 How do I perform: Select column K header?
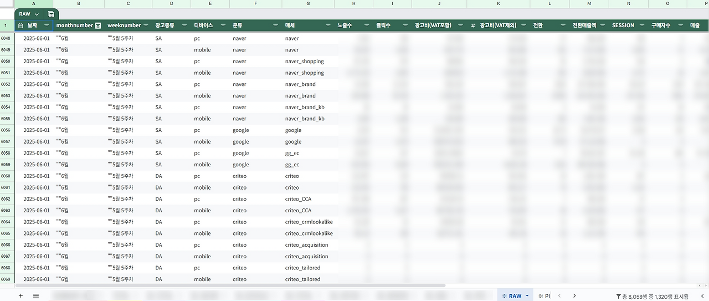499,4
